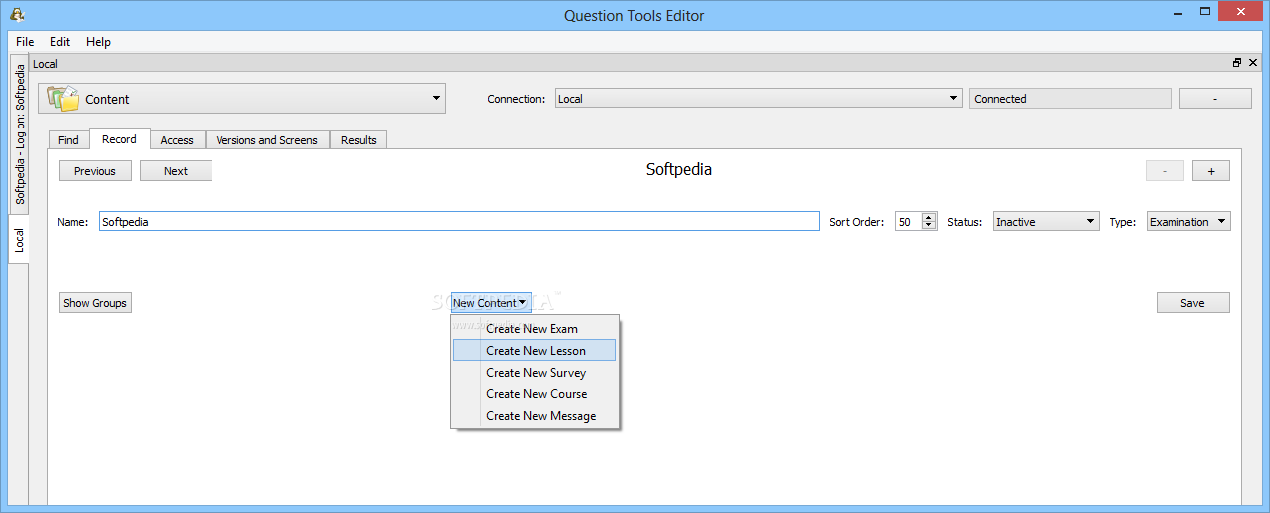Decrease Sort Order with down arrow
Image resolution: width=1270 pixels, height=513 pixels.
click(x=929, y=226)
